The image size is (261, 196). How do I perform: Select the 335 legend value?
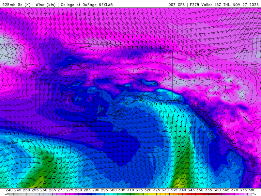point(174,190)
